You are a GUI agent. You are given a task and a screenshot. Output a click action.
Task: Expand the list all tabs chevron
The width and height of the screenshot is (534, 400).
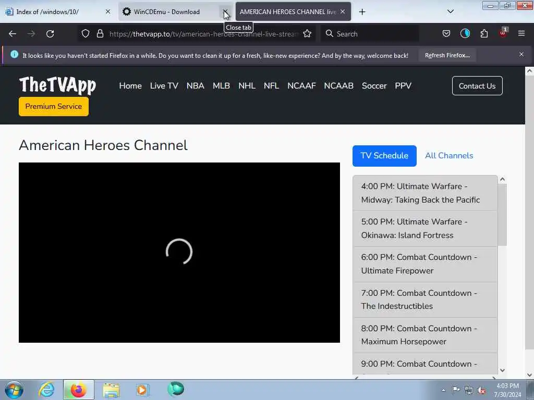tap(450, 11)
